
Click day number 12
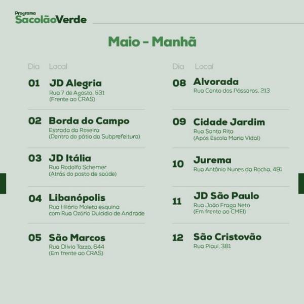[x=178, y=238]
